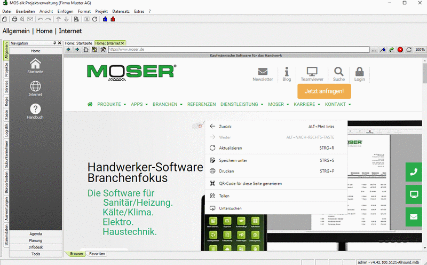427x265 pixels.
Task: Click the document search icon in toolbar
Action: click(76, 19)
